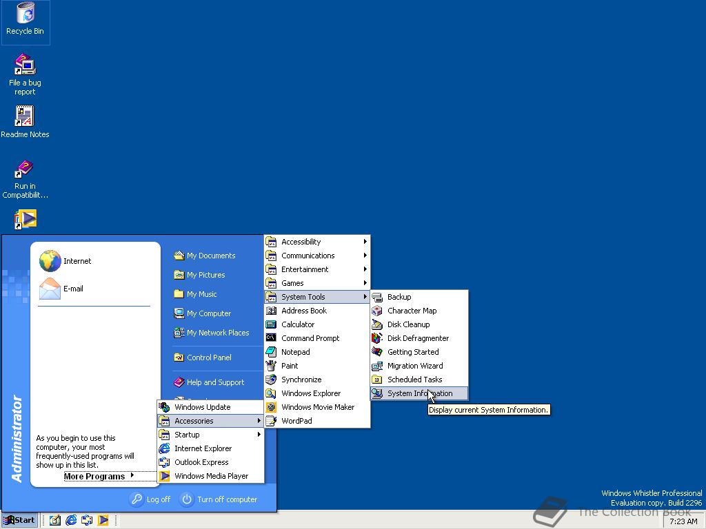Click the 7:23 AM taskbar clock
706x529 pixels.
683,521
